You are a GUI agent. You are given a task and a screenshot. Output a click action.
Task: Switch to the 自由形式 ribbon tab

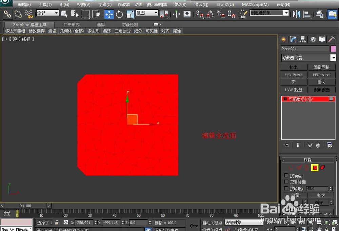72,25
